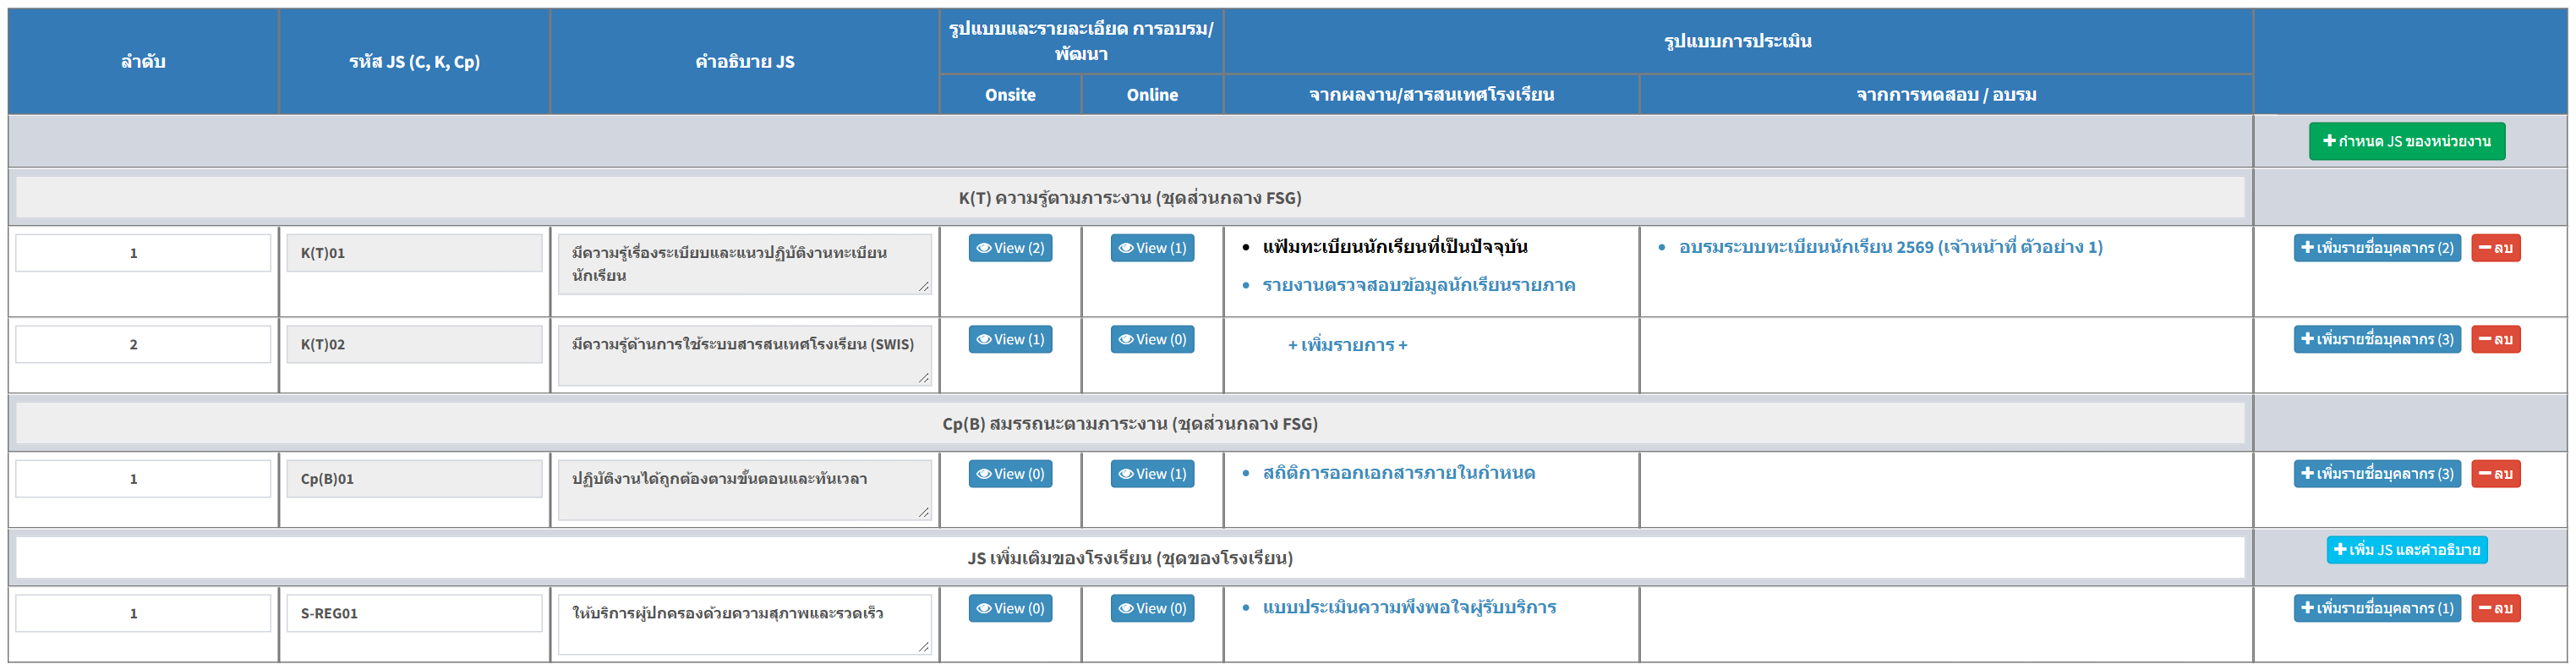Open the รายงานตรวจสอบข้อมูลนักเรียนรายภาค link
The image size is (2576, 670).
click(1419, 285)
